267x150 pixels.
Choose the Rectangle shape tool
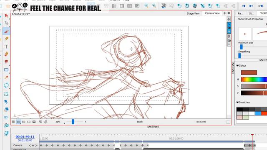click(6, 70)
